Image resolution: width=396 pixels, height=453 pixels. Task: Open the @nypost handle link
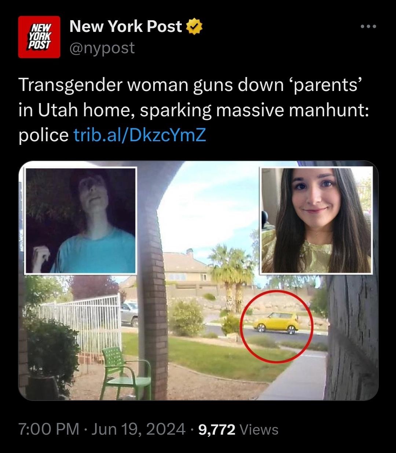click(x=102, y=48)
